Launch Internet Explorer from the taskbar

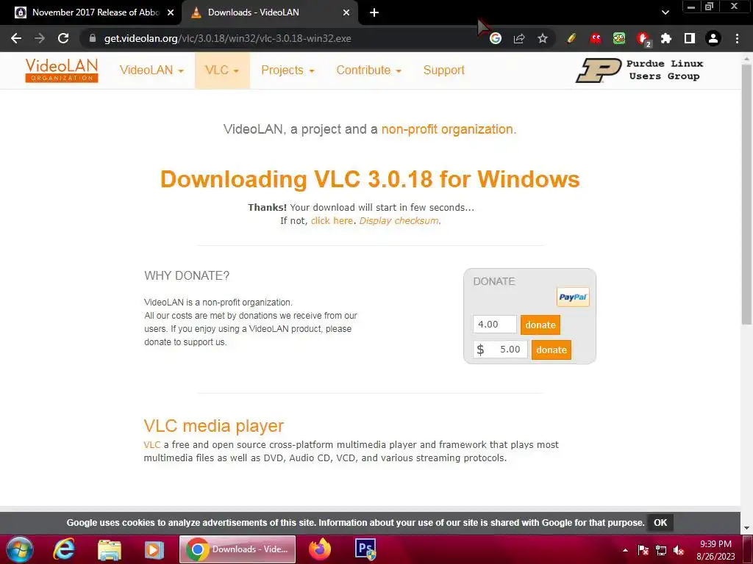(64, 549)
